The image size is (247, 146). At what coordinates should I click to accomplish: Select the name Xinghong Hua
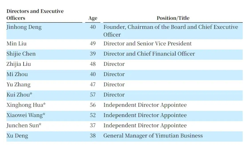(26, 105)
